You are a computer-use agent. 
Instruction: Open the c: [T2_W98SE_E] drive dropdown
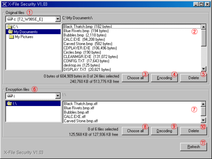58,19
